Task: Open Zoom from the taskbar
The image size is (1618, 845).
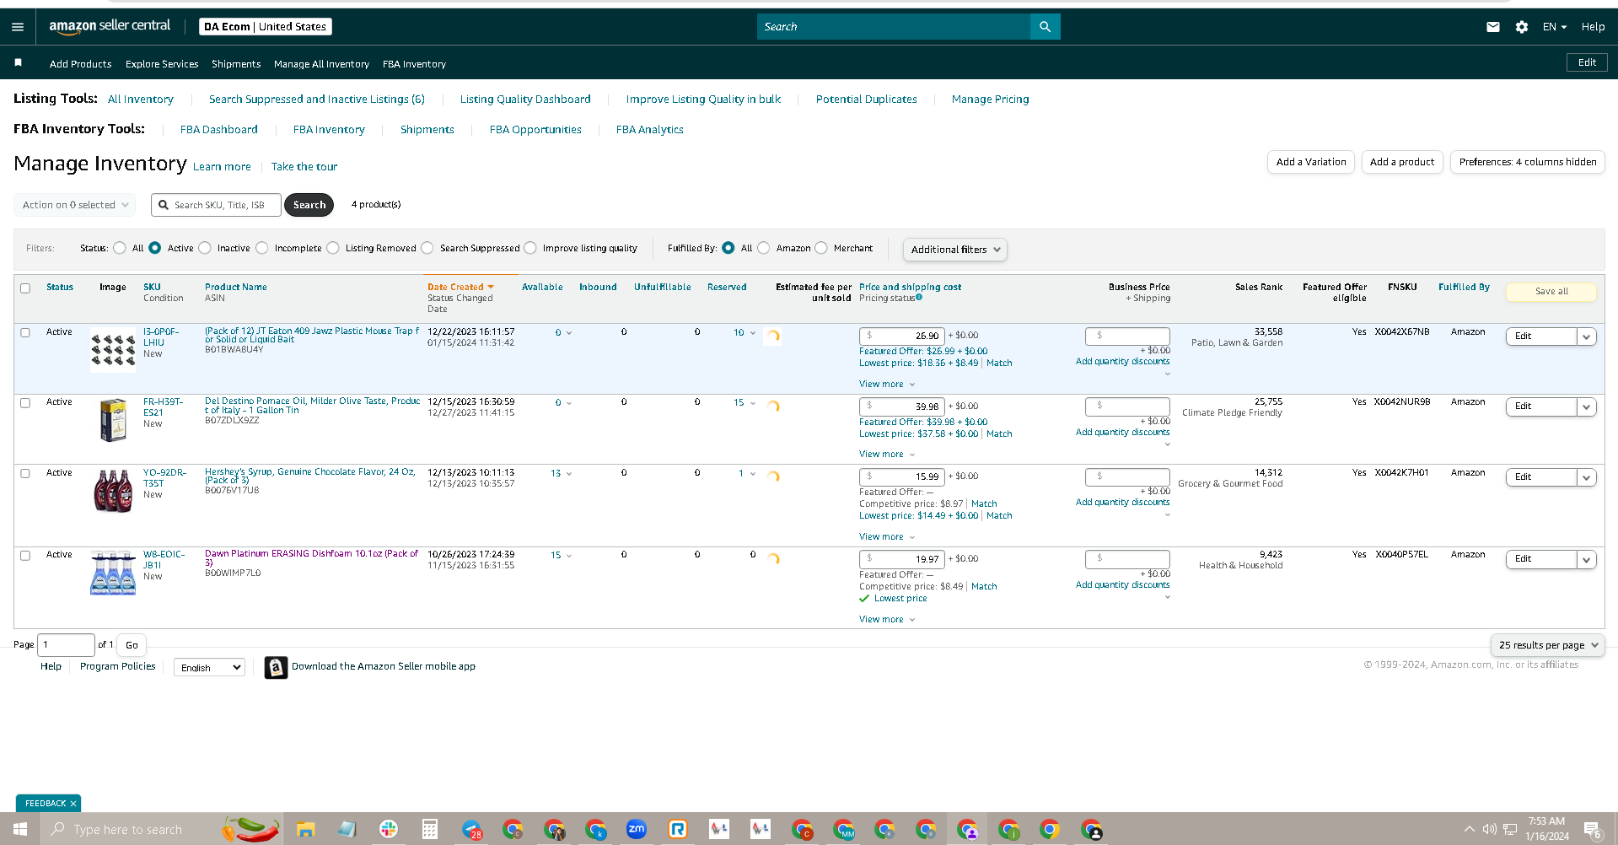Action: pyautogui.click(x=637, y=830)
